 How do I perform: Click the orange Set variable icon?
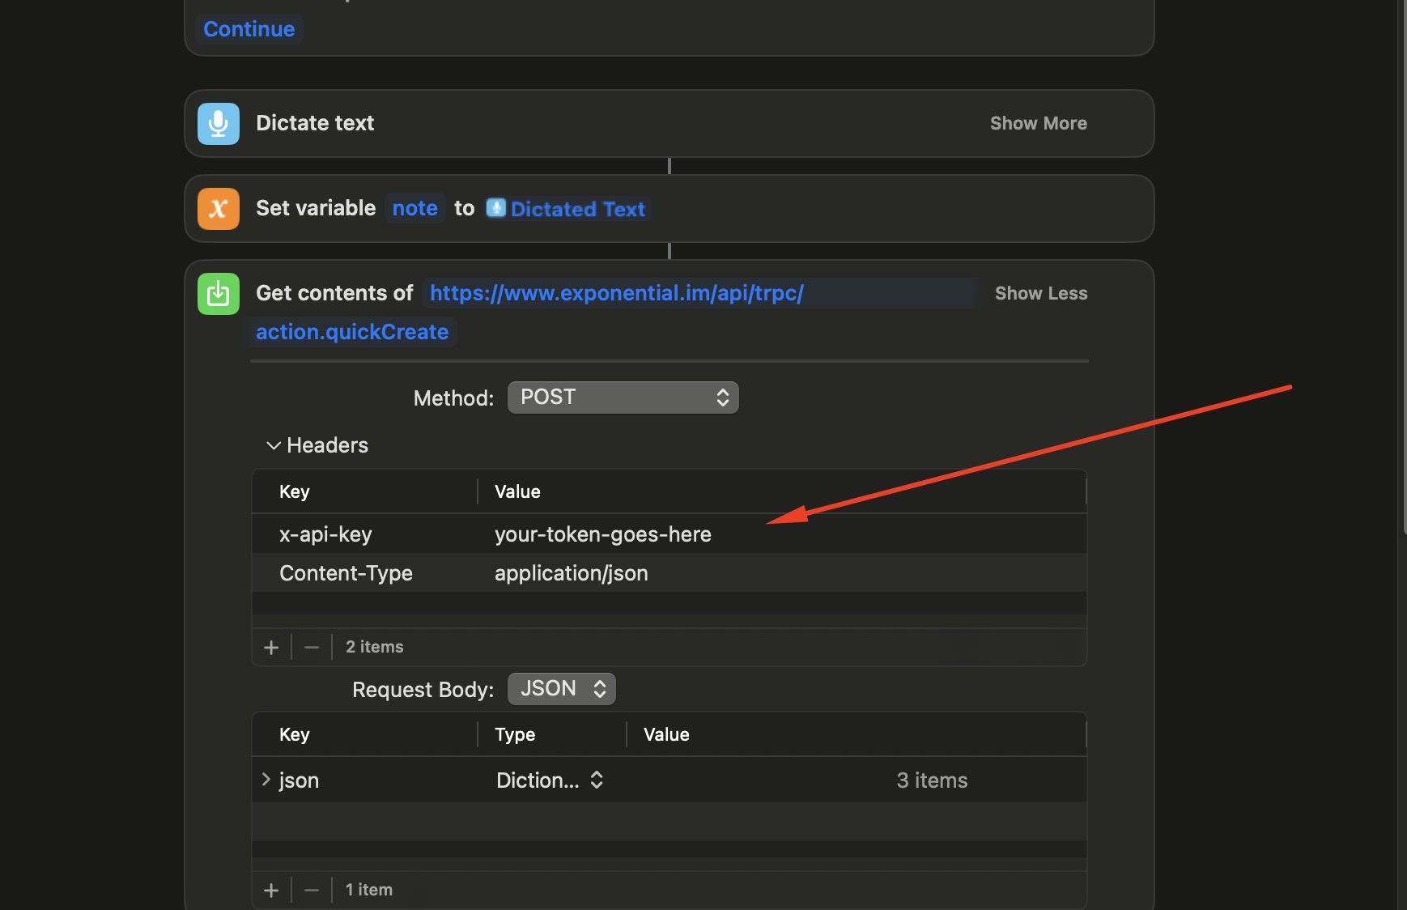219,209
